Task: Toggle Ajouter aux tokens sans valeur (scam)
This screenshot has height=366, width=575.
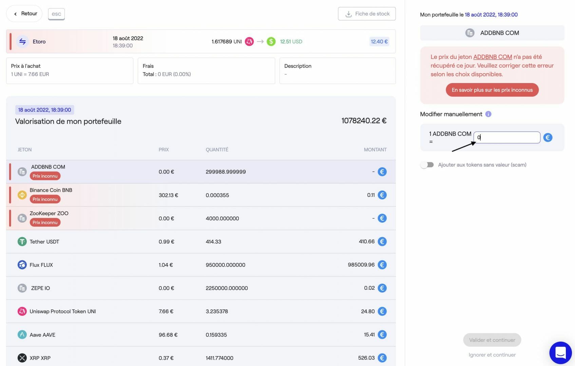Action: point(427,165)
